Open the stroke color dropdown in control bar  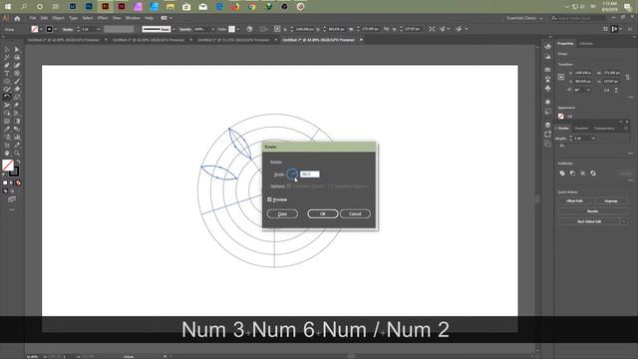tap(56, 29)
